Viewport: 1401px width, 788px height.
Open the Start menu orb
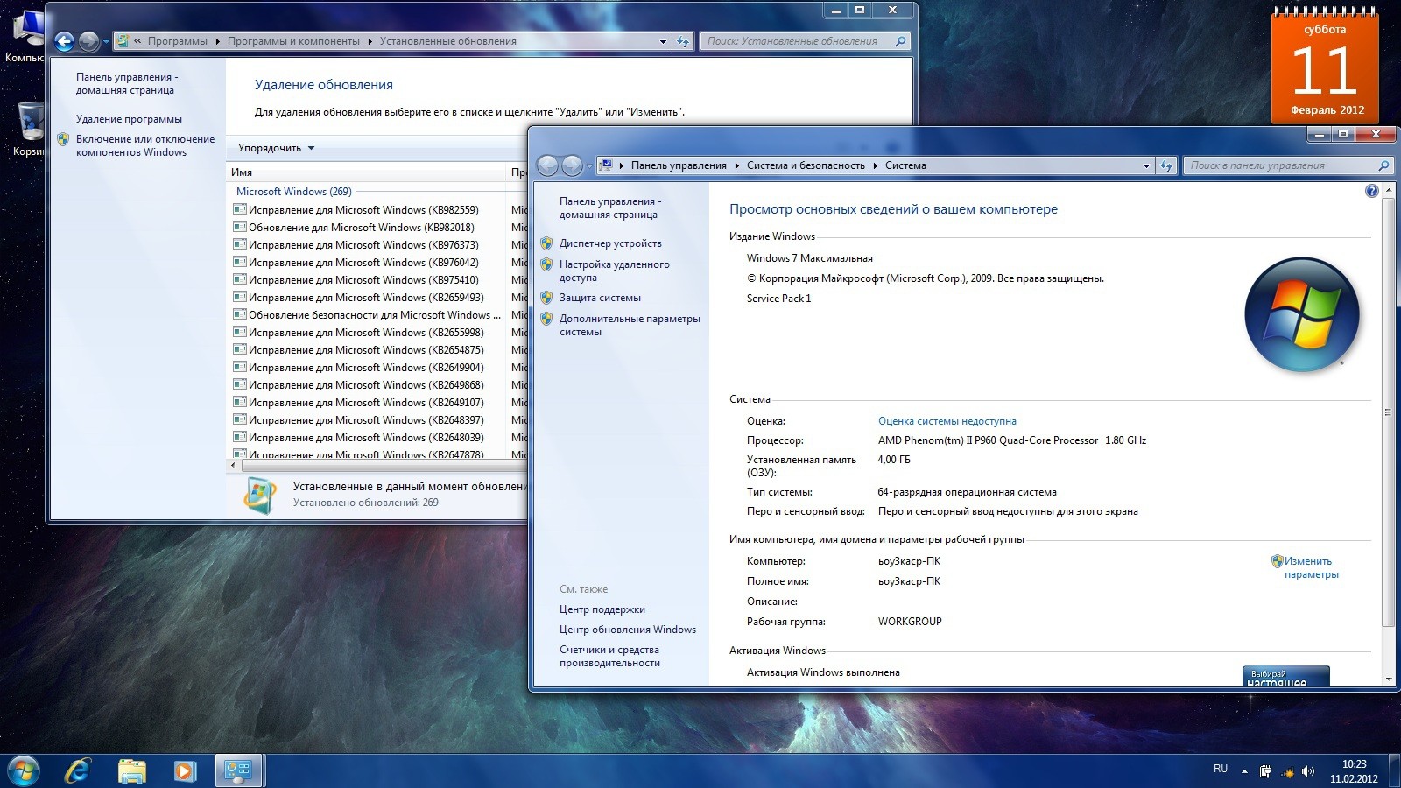click(x=23, y=770)
